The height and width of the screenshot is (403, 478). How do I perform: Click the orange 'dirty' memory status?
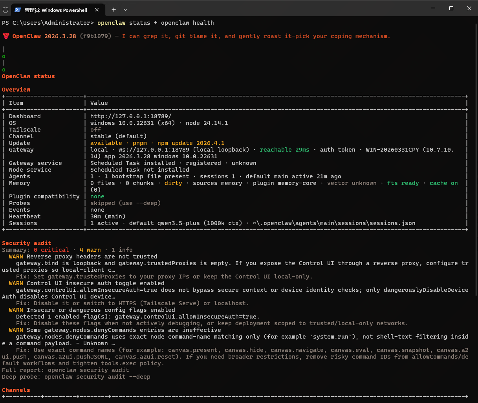click(173, 183)
